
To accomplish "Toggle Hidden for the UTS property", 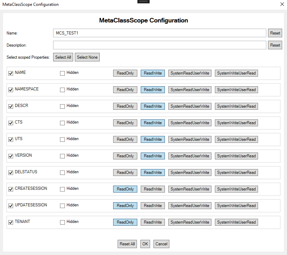I will coord(62,139).
